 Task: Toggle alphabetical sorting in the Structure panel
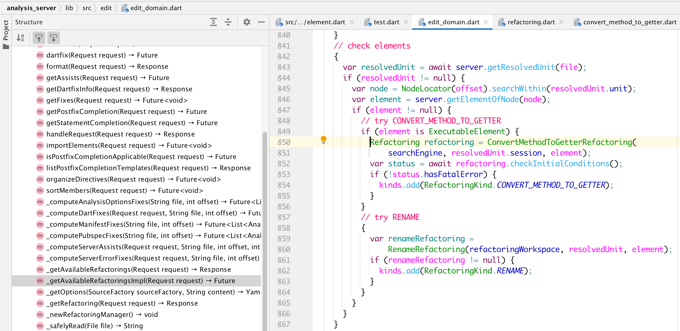[20, 37]
